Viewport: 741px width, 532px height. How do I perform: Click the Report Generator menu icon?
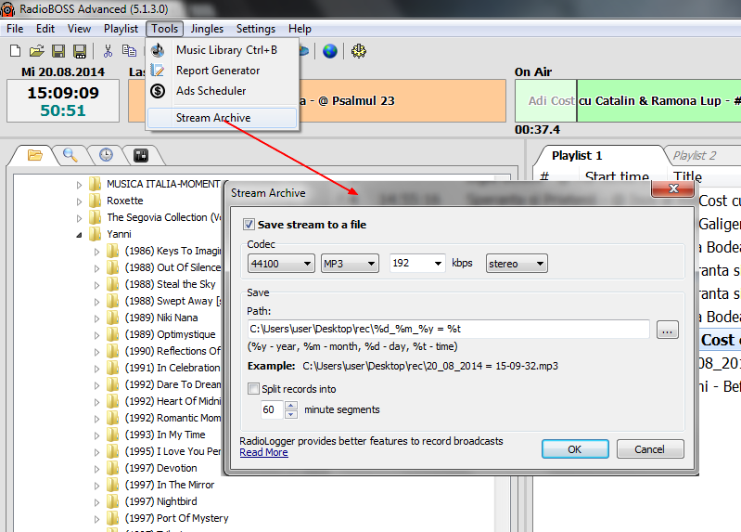[x=158, y=70]
